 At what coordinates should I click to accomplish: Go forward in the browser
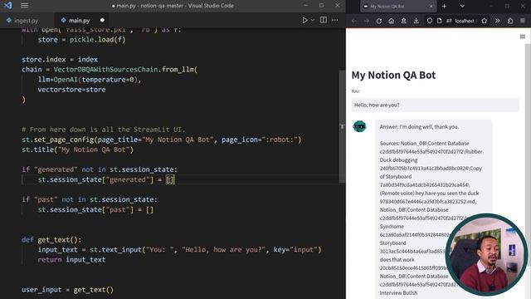point(367,21)
